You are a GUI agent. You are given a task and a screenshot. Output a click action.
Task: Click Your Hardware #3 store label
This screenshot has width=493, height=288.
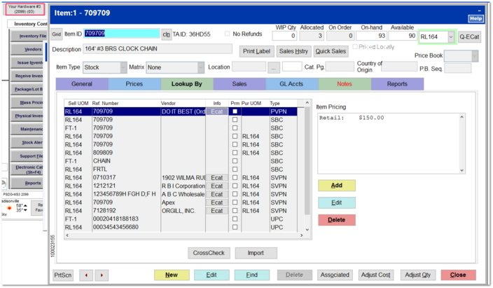(x=25, y=9)
